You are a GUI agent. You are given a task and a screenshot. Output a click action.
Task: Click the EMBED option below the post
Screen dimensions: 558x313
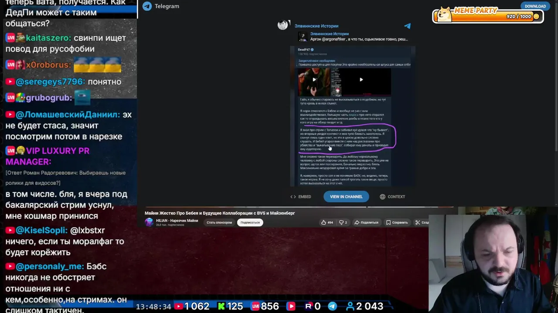coord(301,196)
